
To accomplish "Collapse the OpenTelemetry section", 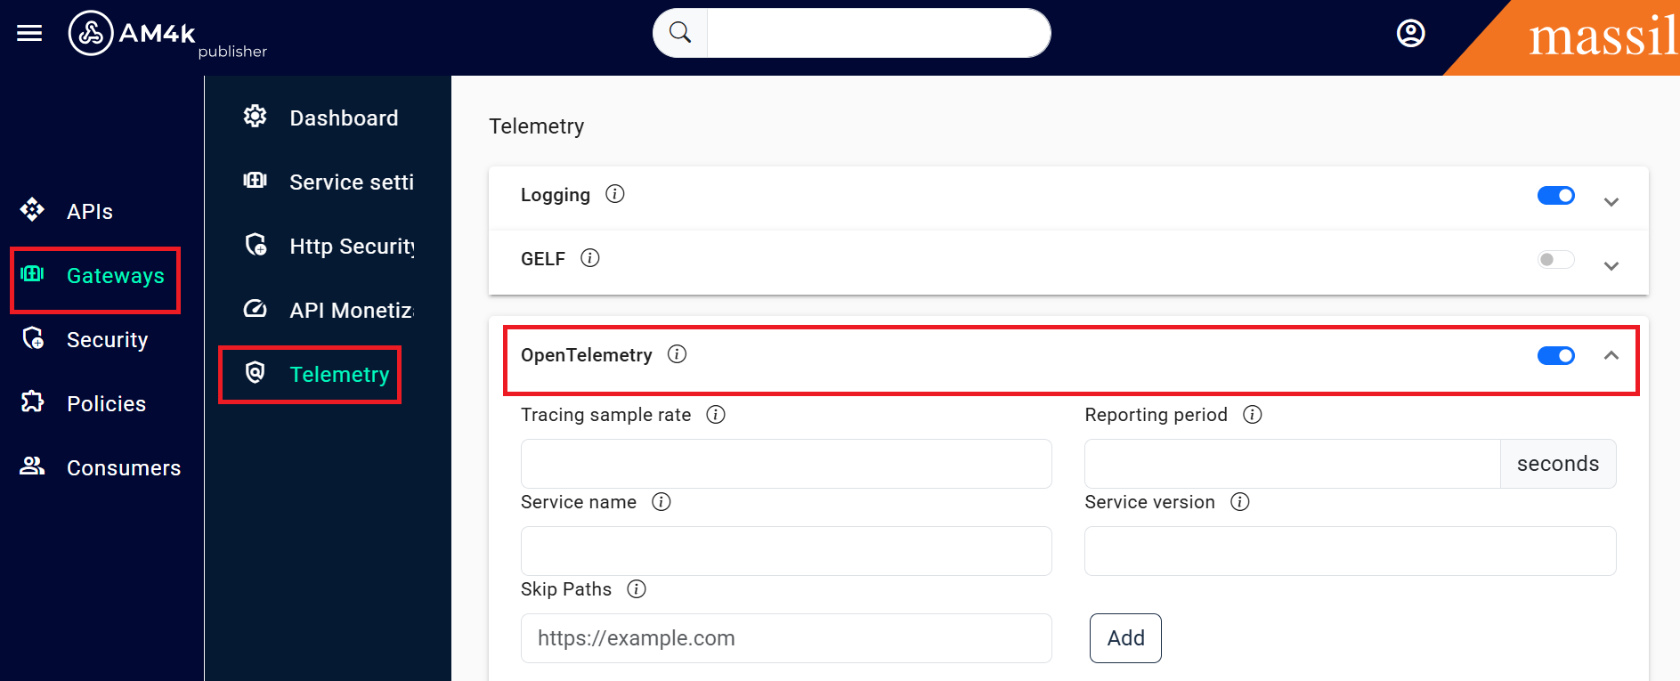I will pyautogui.click(x=1611, y=355).
